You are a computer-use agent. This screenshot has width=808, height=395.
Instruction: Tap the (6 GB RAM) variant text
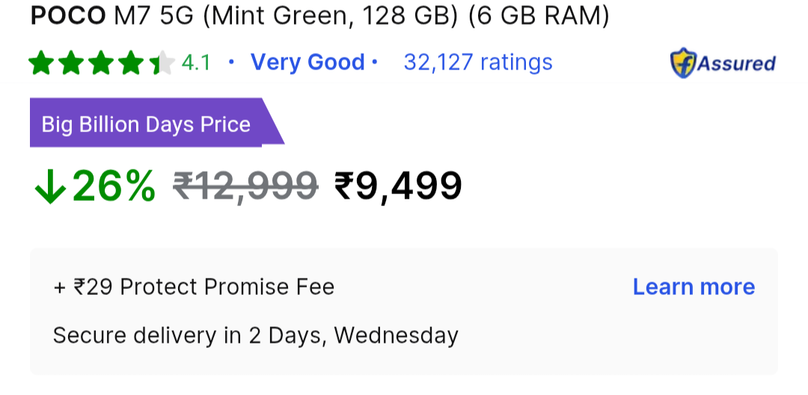coord(539,16)
